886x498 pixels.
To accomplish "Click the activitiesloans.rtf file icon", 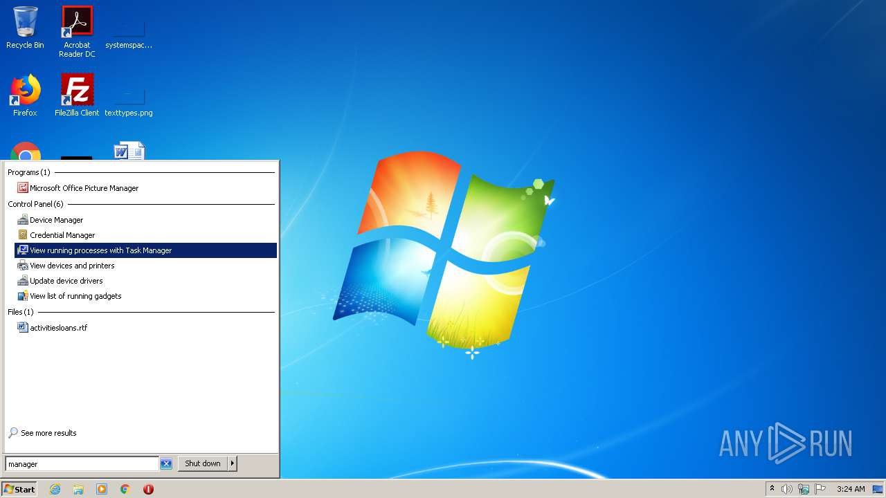I will [x=23, y=328].
